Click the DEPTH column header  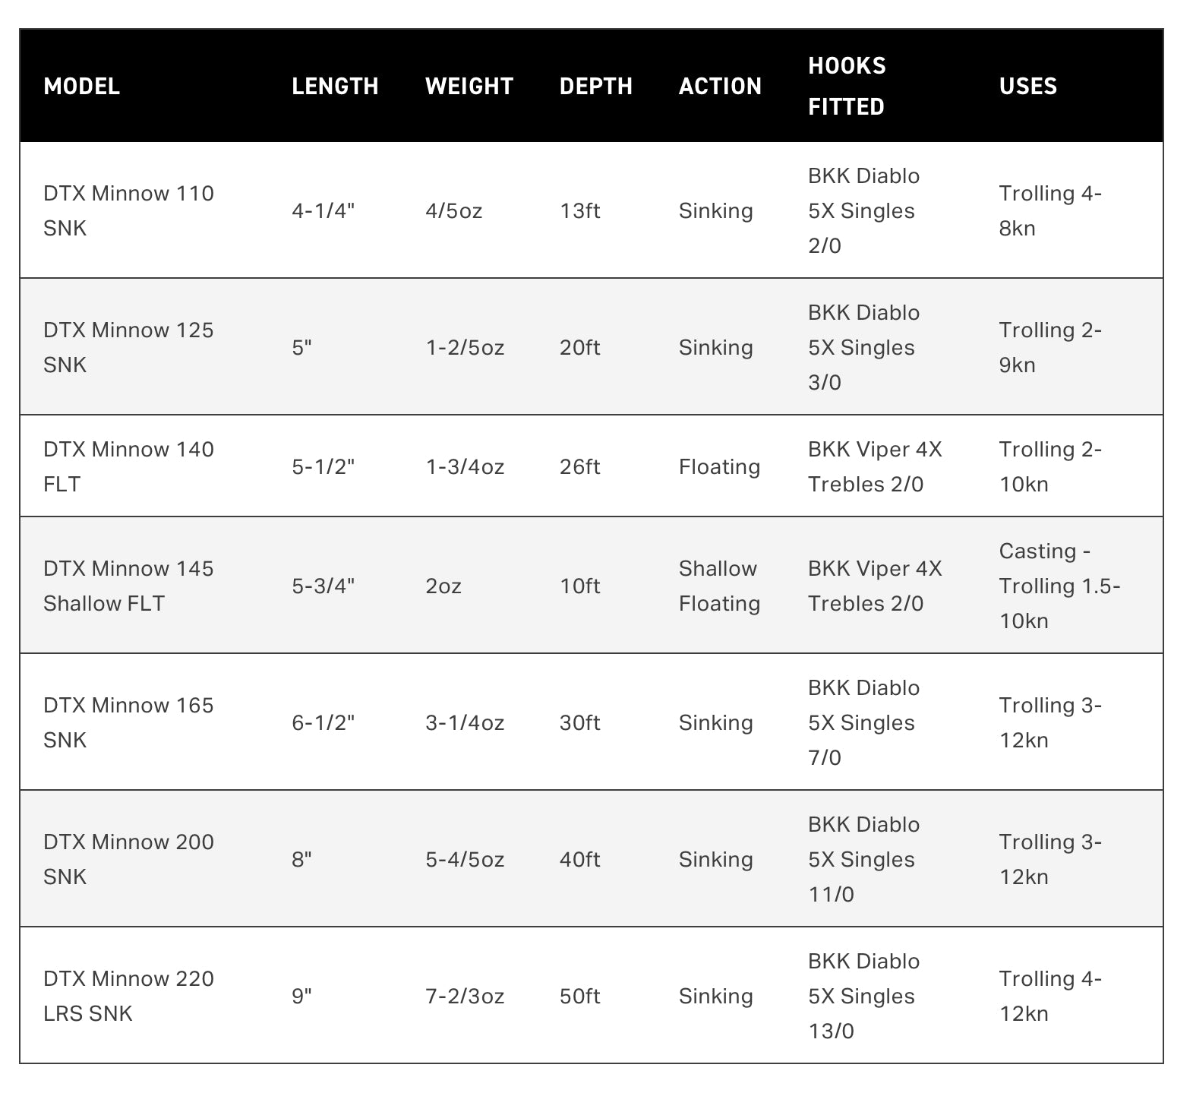pyautogui.click(x=596, y=87)
